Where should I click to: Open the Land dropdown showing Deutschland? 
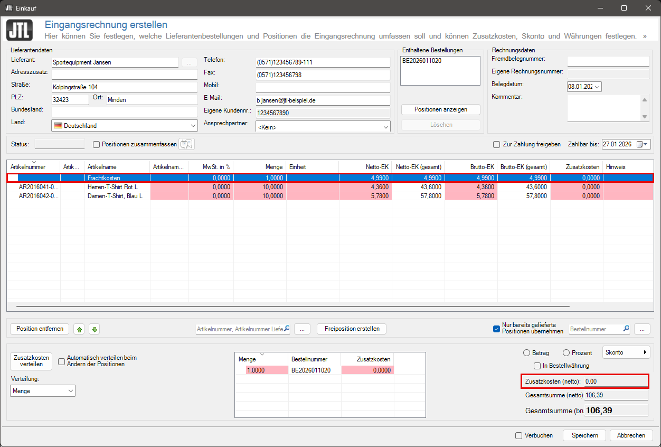125,126
